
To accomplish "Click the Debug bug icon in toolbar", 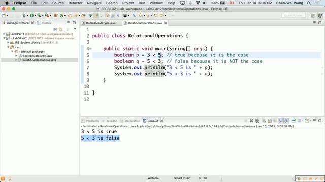I will 24,16.
